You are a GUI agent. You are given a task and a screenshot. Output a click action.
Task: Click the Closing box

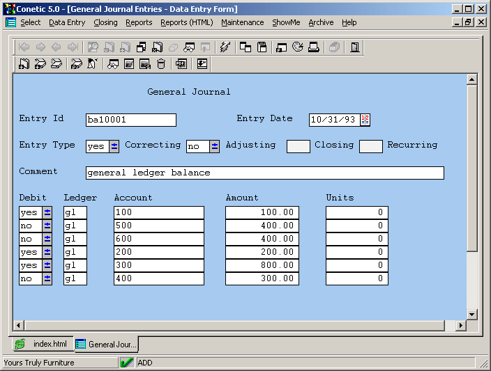click(371, 146)
